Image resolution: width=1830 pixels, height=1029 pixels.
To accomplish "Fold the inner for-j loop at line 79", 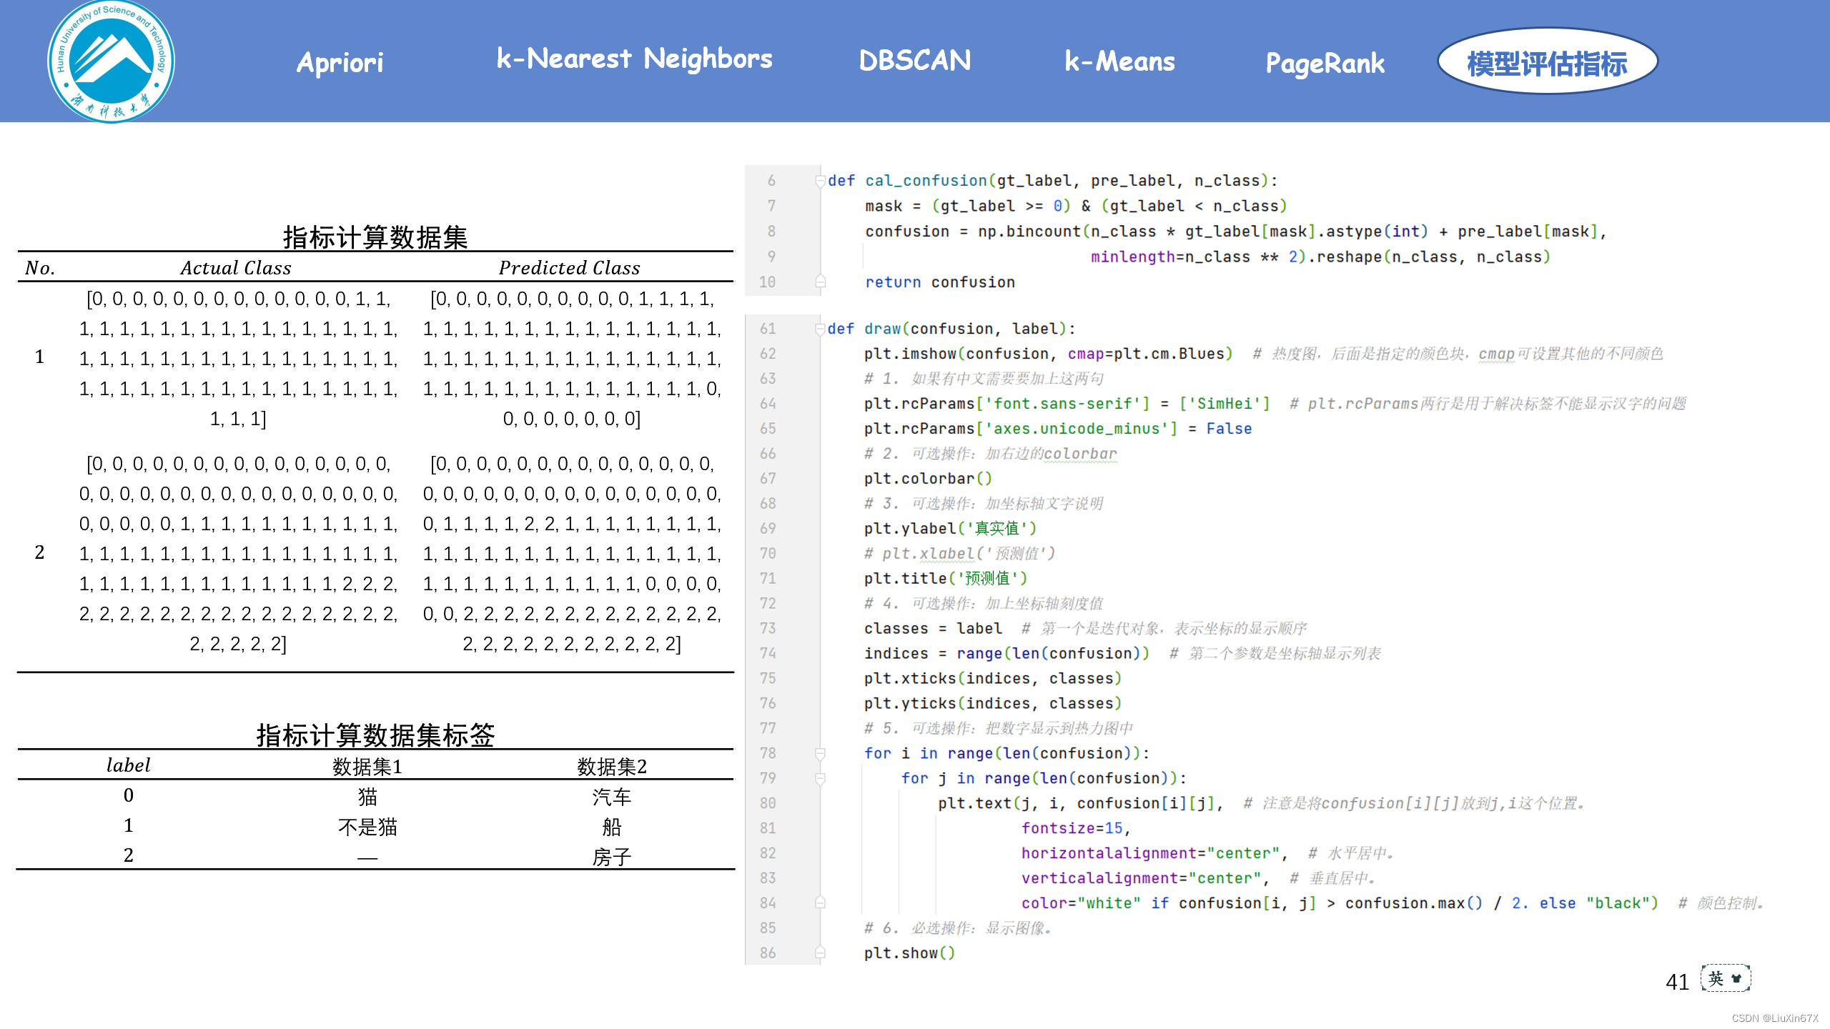I will tap(821, 778).
